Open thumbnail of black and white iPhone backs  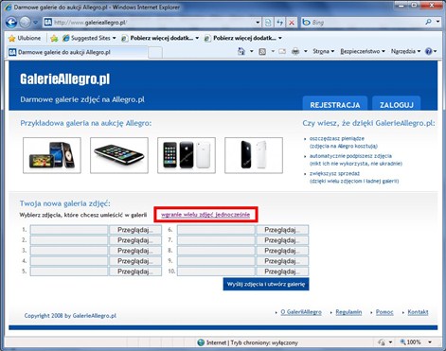[254, 155]
